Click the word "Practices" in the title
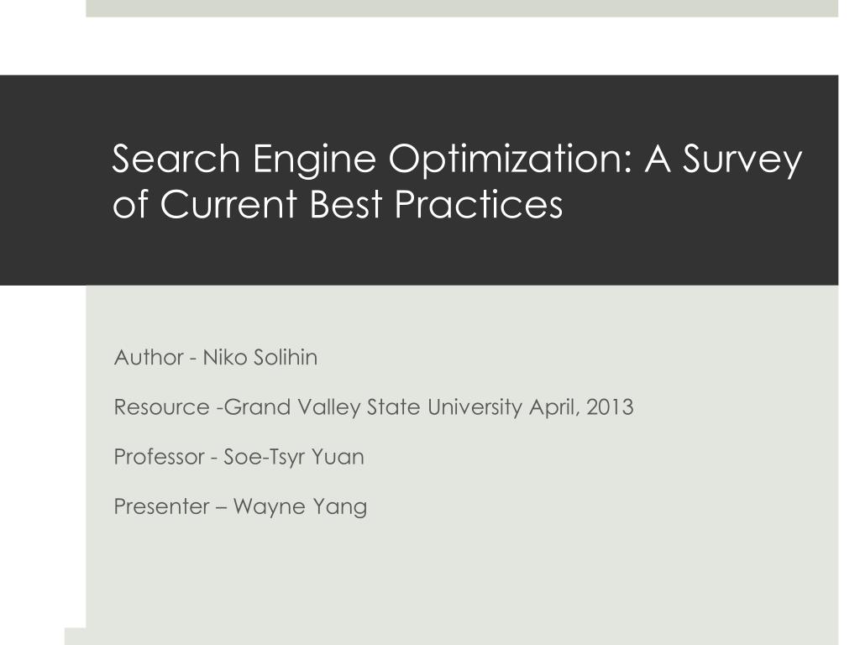The height and width of the screenshot is (645, 860). 479,205
